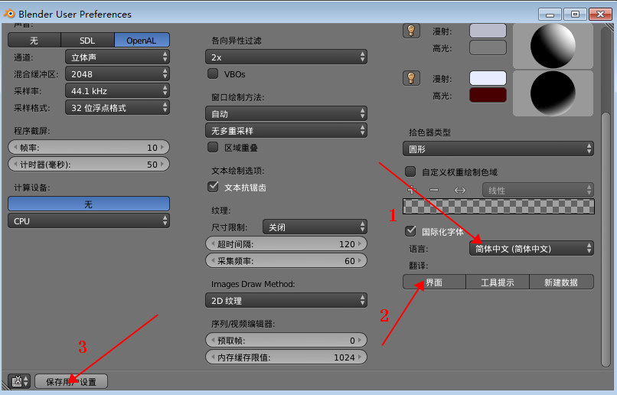Image resolution: width=617 pixels, height=395 pixels.
Task: Click the 保存用户设置 button
Action: [71, 381]
